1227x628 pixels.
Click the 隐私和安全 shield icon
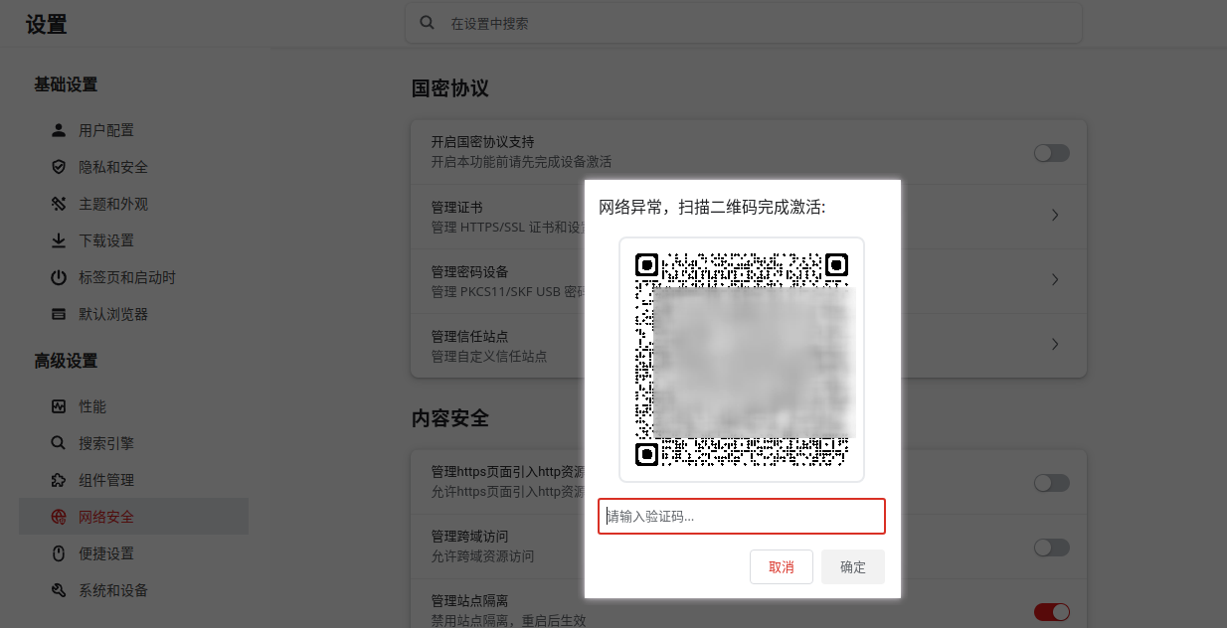[59, 167]
